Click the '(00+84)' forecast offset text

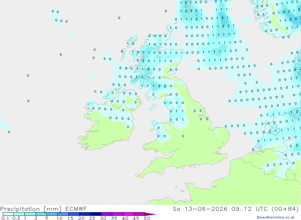pyautogui.click(x=285, y=209)
